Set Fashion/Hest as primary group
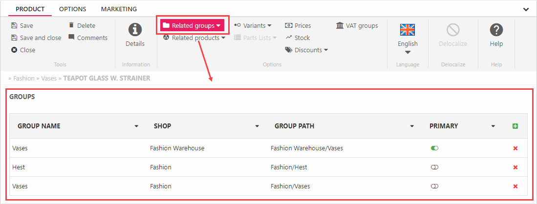The height and width of the screenshot is (204, 537). [434, 167]
